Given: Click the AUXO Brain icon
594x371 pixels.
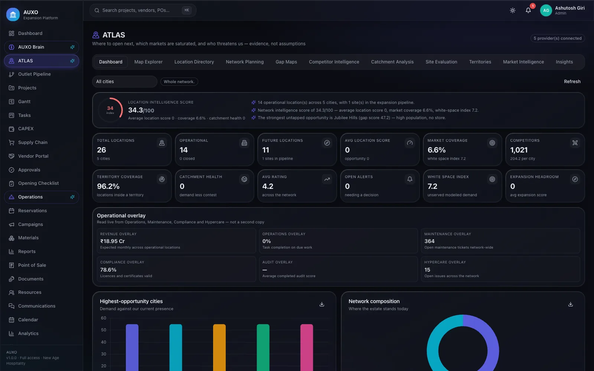Looking at the screenshot, I should click(x=12, y=47).
